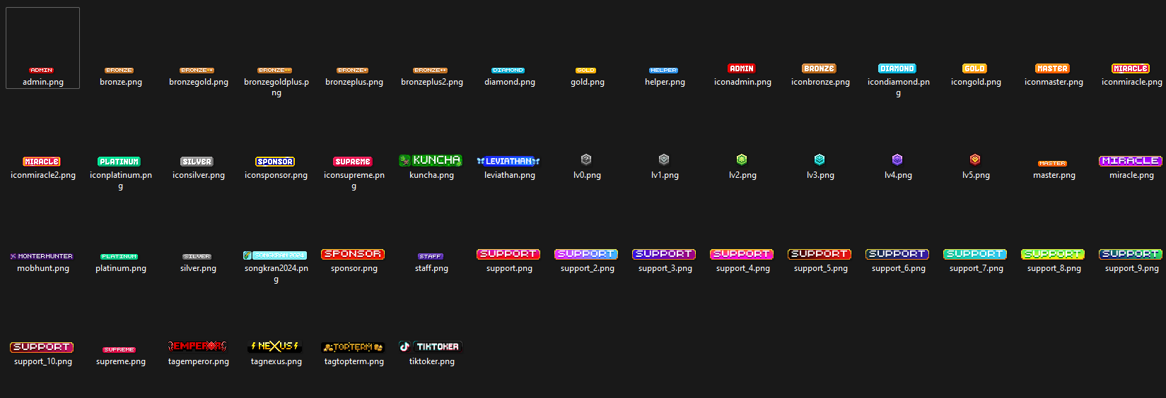This screenshot has width=1166, height=398.
Task: Click the master.png badge icon
Action: point(1053,164)
